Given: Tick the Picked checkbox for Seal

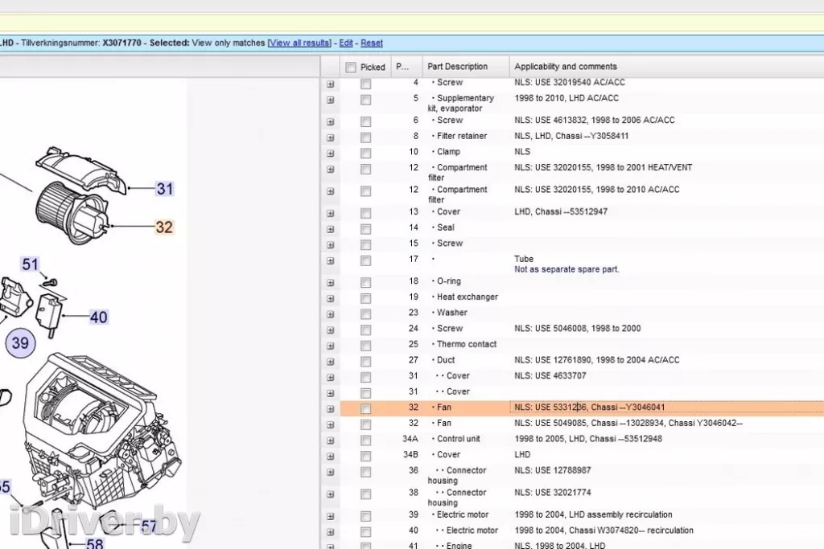Looking at the screenshot, I should click(x=366, y=229).
